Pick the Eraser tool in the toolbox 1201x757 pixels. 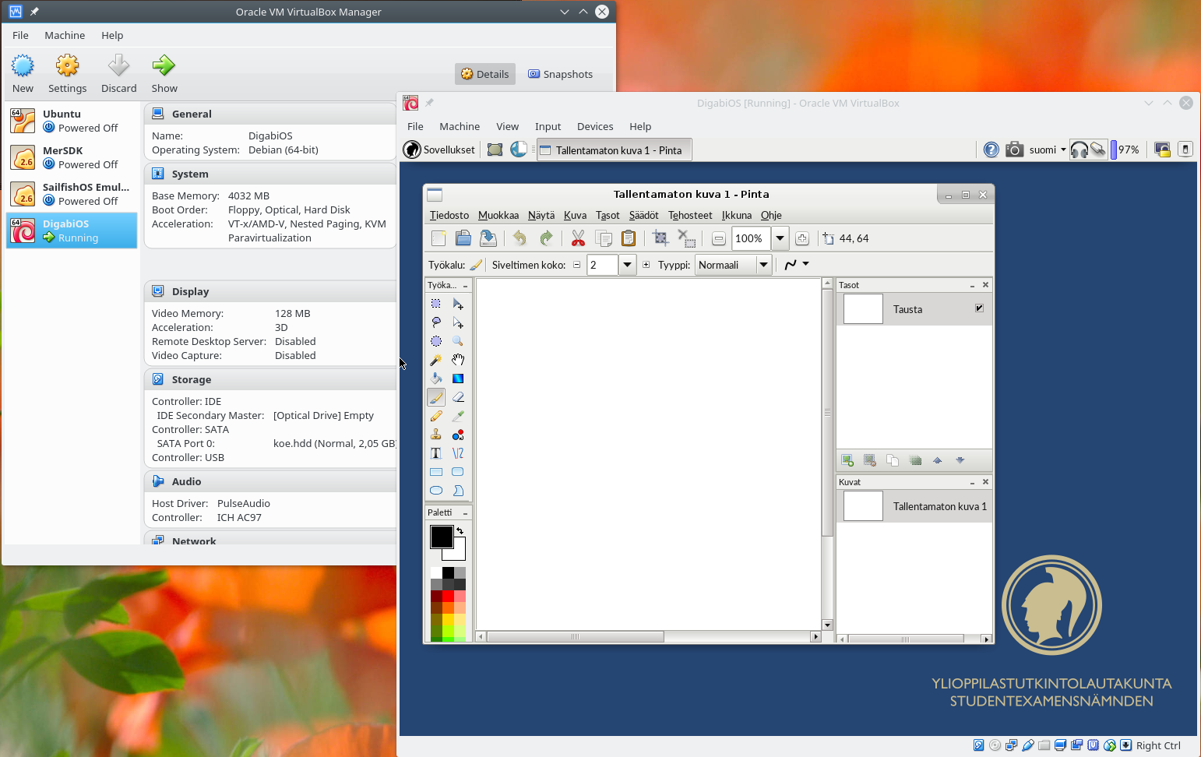click(458, 397)
